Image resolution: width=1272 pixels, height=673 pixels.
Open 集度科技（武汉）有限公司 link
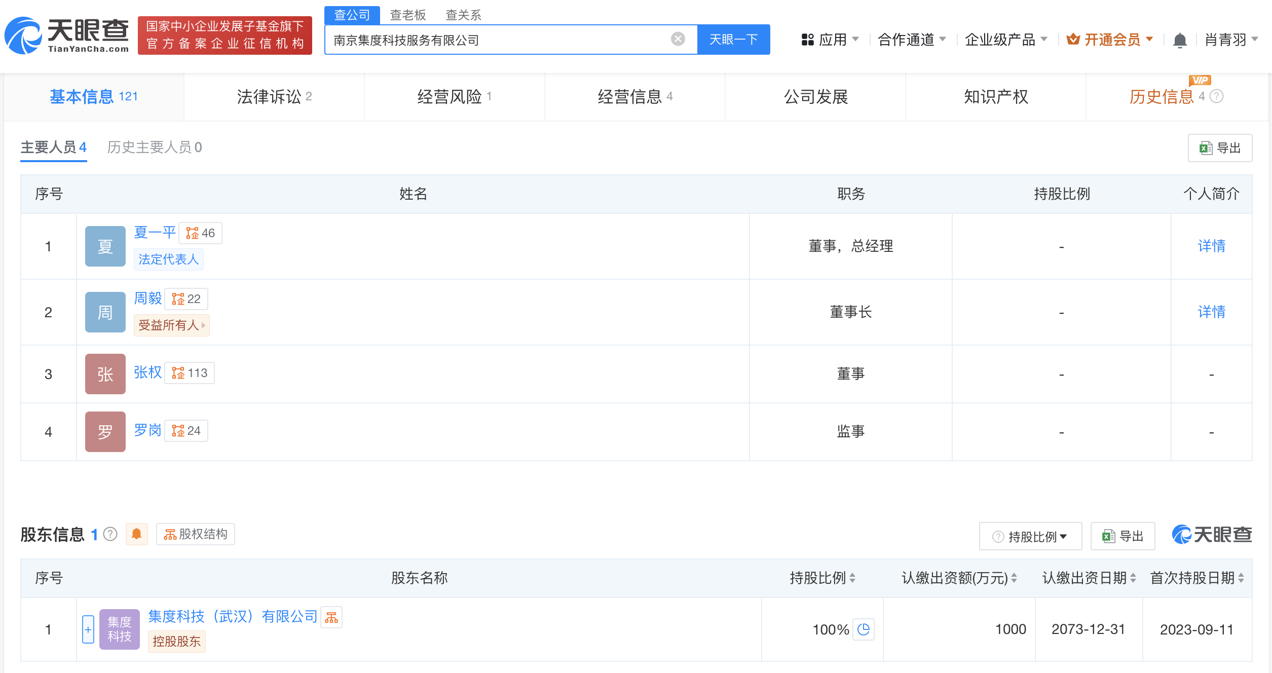[x=233, y=616]
